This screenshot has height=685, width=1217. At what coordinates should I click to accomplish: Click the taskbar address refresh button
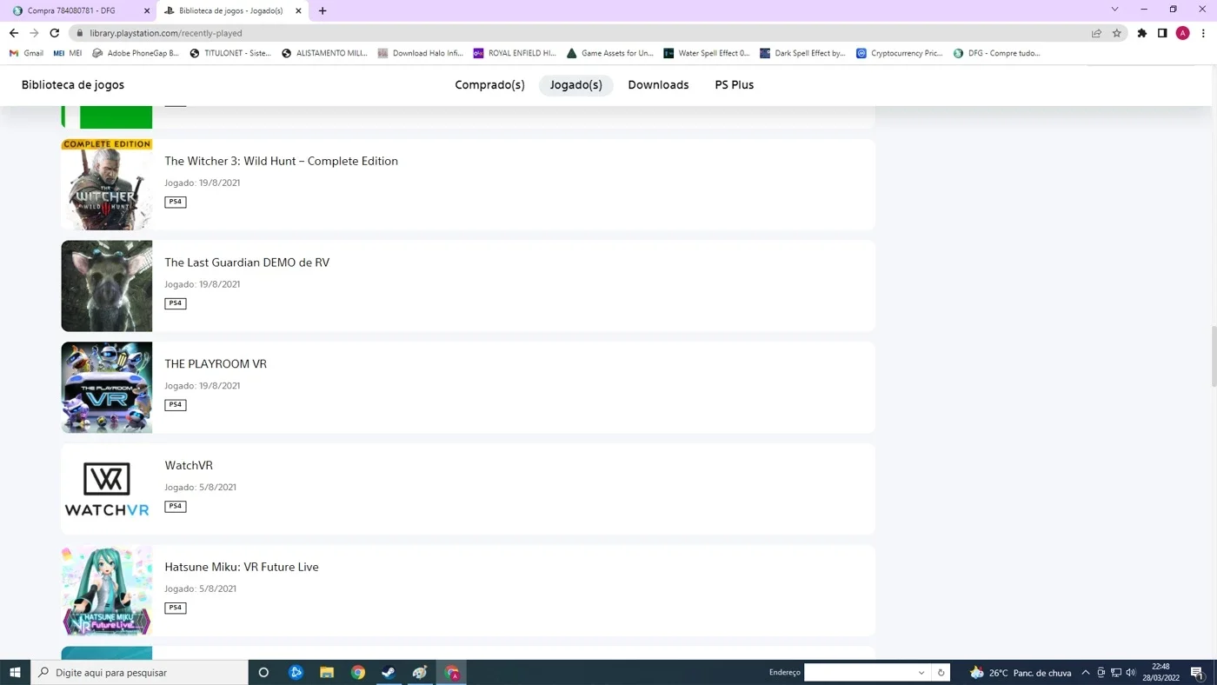[941, 673]
